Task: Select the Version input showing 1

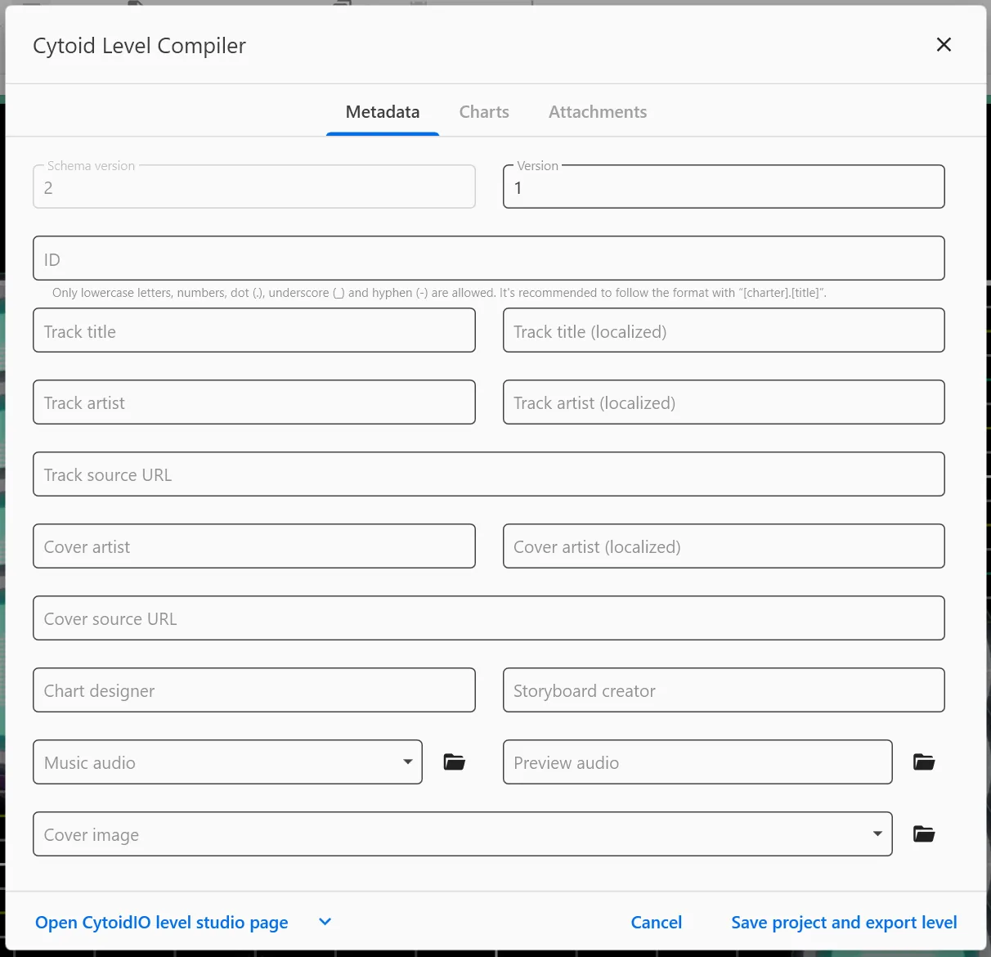Action: (x=723, y=186)
